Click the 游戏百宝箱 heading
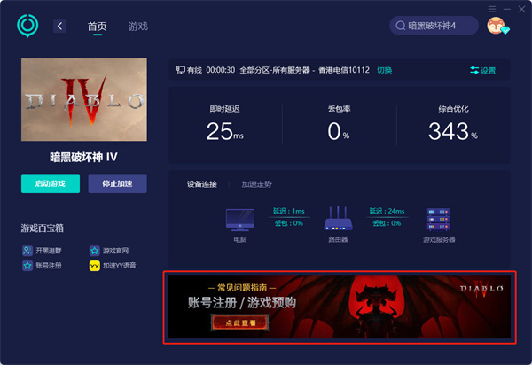The width and height of the screenshot is (532, 365). point(42,228)
